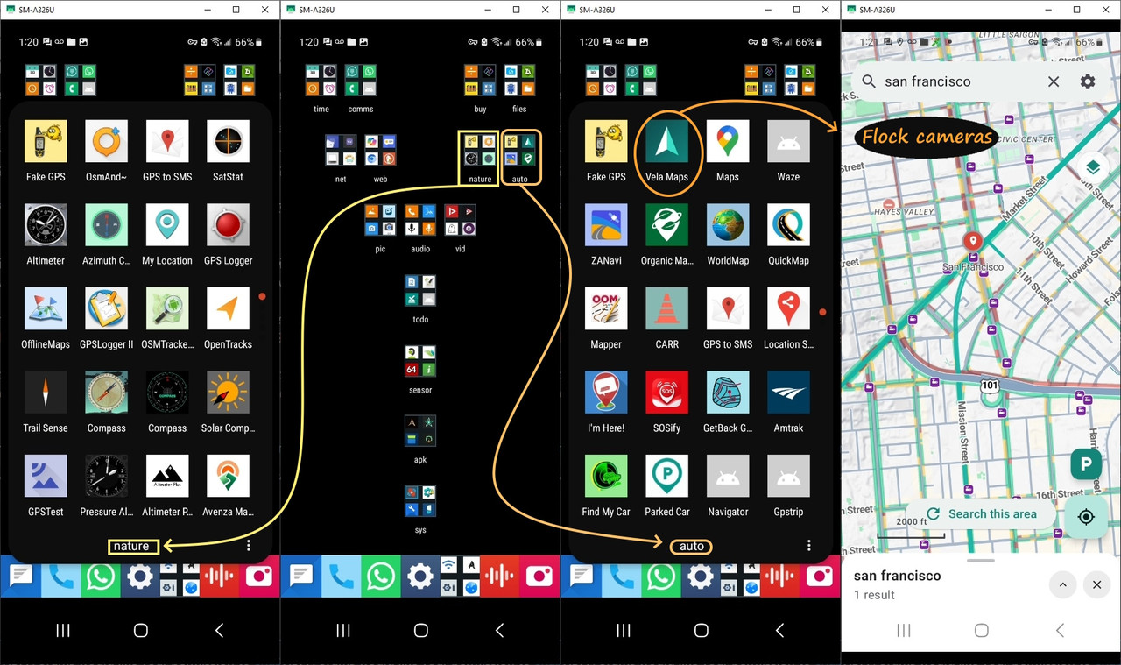The height and width of the screenshot is (665, 1121).
Task: Open Google Maps in the auto folder
Action: click(x=728, y=141)
